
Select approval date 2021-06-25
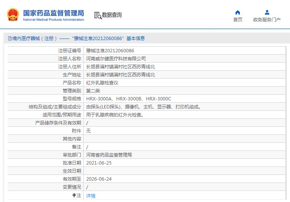(99, 163)
